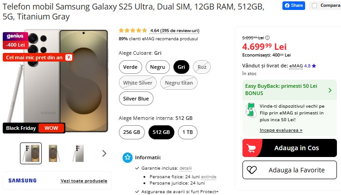This screenshot has width=341, height=195.
Task: Click the Samsung brand logo
Action: point(22,181)
